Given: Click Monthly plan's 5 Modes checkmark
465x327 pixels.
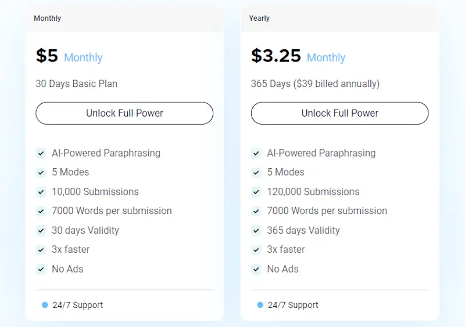Looking at the screenshot, I should pyautogui.click(x=41, y=173).
